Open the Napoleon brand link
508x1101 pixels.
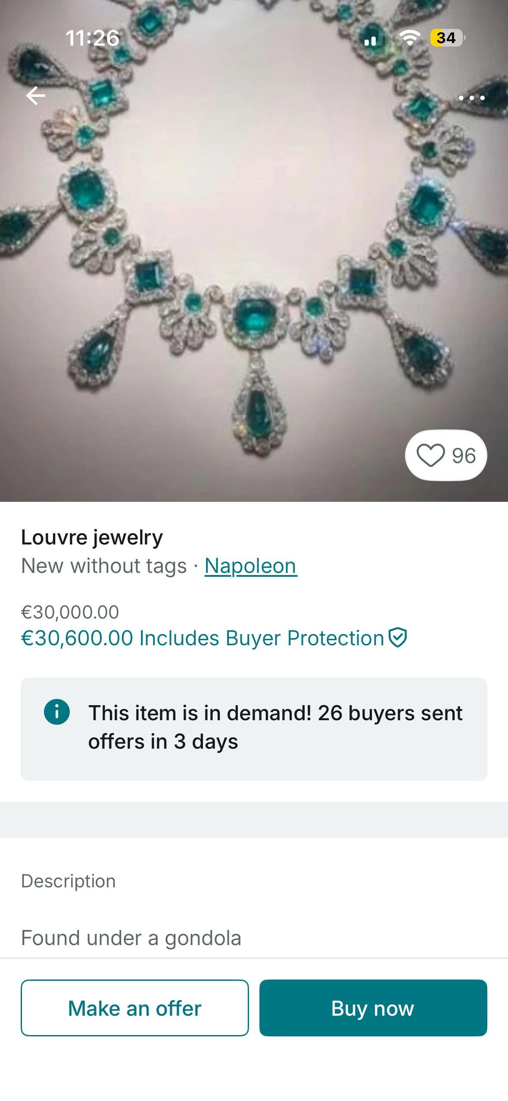click(250, 566)
